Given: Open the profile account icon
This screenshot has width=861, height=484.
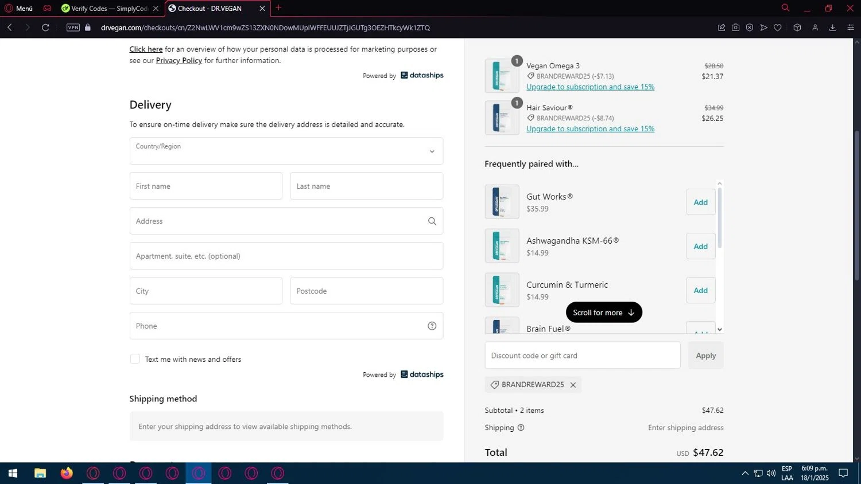Looking at the screenshot, I should 815,28.
